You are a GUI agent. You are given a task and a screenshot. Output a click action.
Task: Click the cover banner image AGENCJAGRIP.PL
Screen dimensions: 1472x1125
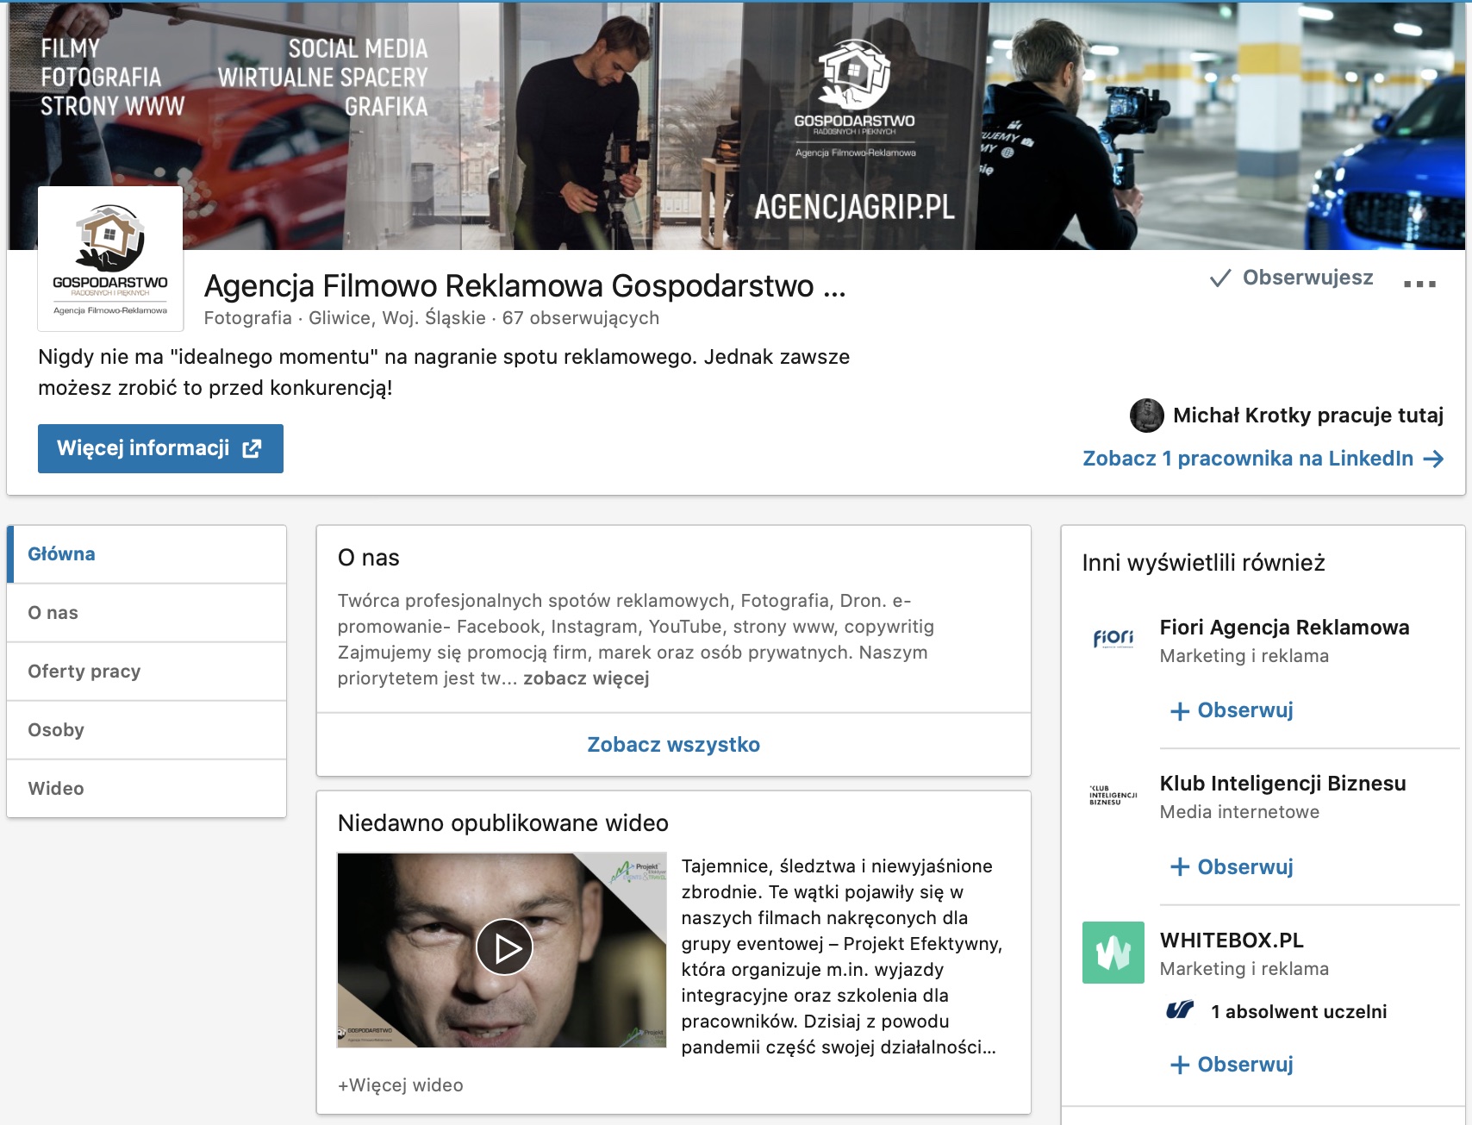point(736,126)
